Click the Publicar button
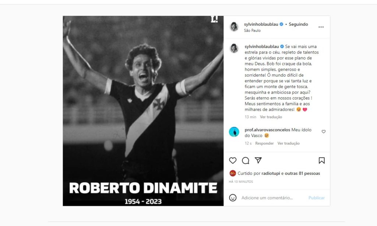This screenshot has height=226, width=377. tap(317, 198)
